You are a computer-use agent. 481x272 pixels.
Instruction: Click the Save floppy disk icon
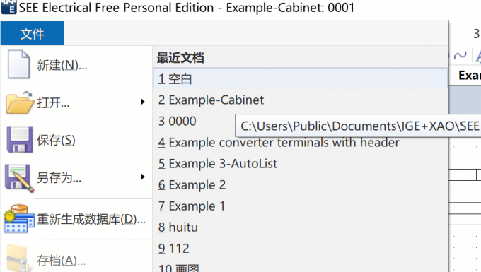pos(19,140)
